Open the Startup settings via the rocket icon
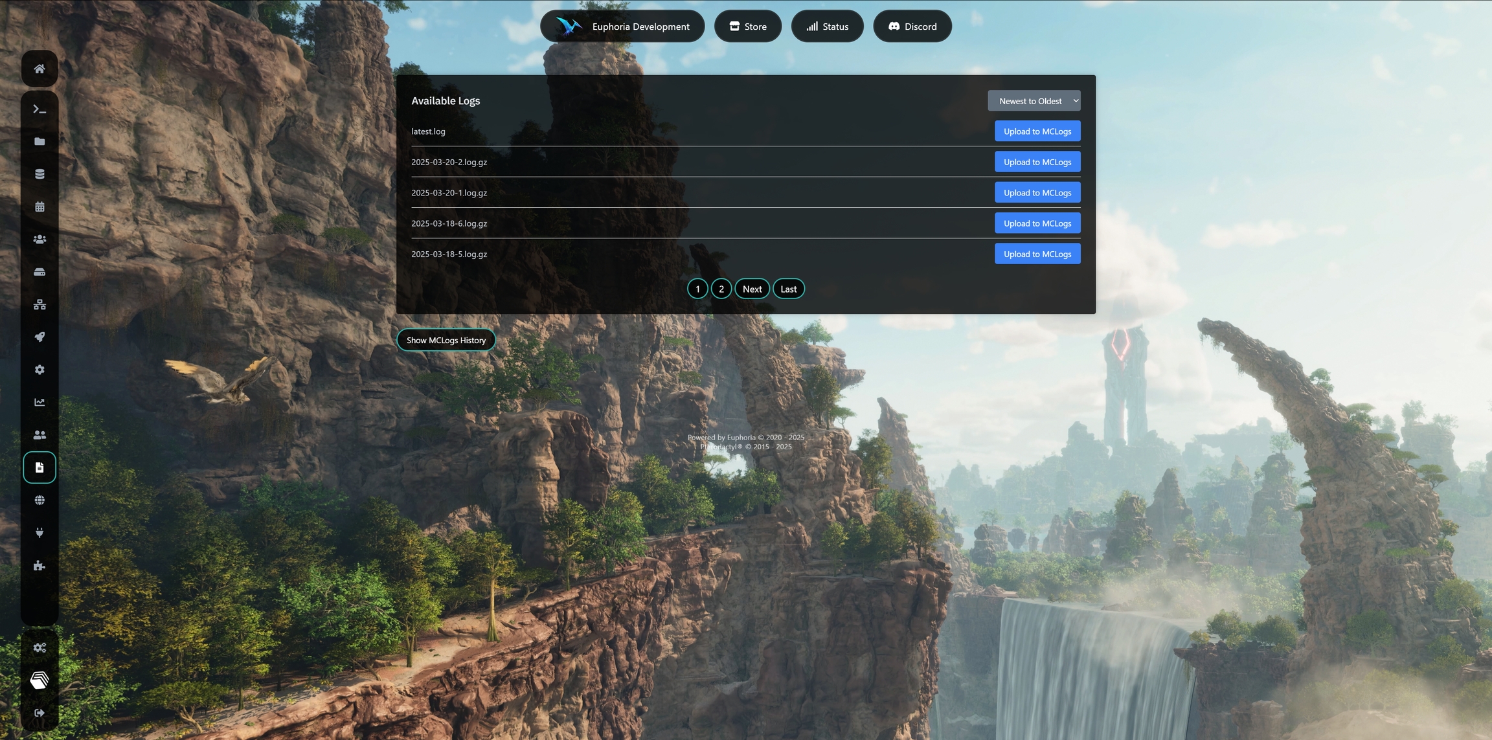Viewport: 1492px width, 740px height. pyautogui.click(x=40, y=337)
